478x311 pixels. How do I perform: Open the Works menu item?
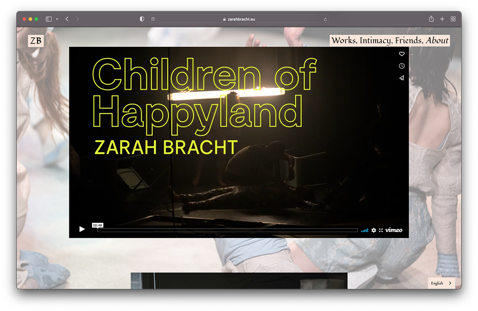point(345,40)
